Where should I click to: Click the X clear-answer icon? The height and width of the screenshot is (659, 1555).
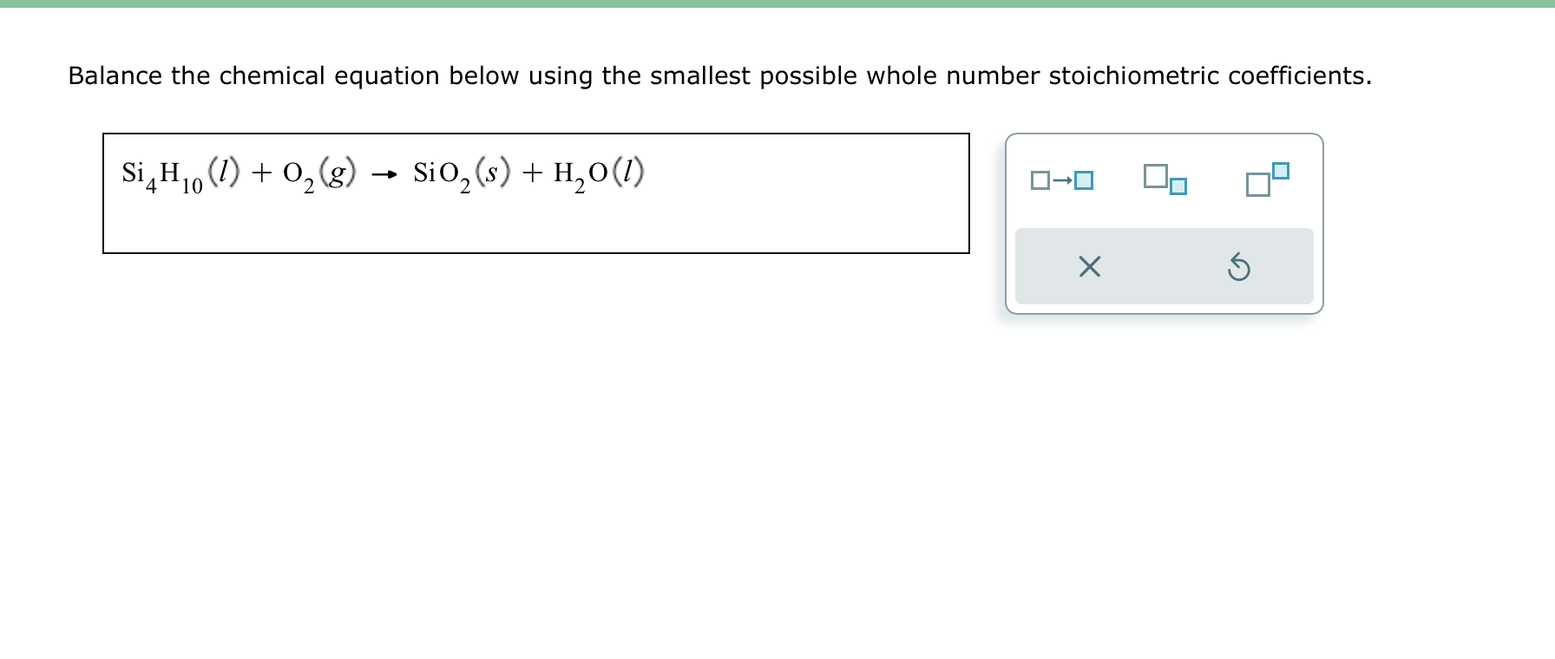pos(1089,267)
